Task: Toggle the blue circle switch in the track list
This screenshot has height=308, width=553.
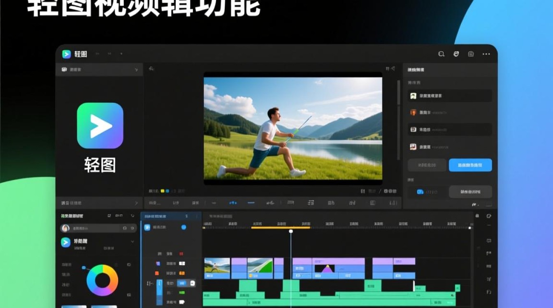Action: (184, 227)
